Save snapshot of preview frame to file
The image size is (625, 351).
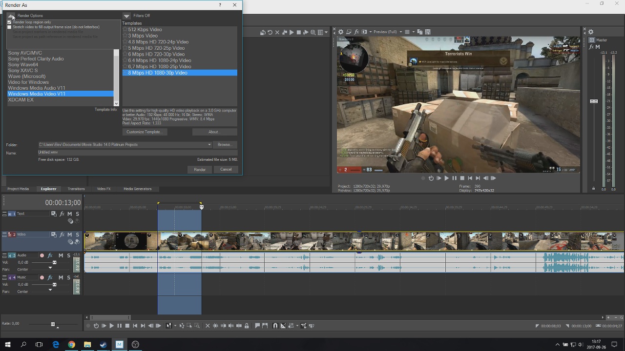[x=428, y=32]
